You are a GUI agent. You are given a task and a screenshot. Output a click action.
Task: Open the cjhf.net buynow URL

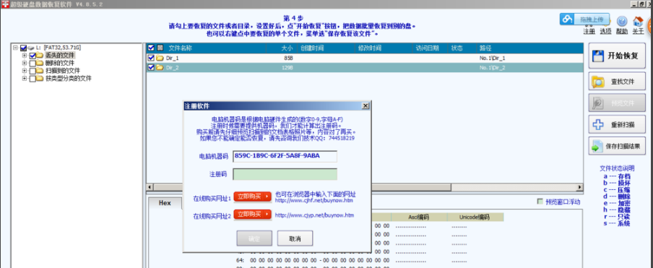(x=314, y=201)
